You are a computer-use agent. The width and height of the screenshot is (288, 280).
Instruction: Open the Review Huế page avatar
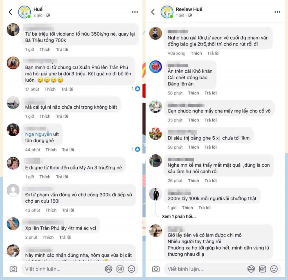167,12
